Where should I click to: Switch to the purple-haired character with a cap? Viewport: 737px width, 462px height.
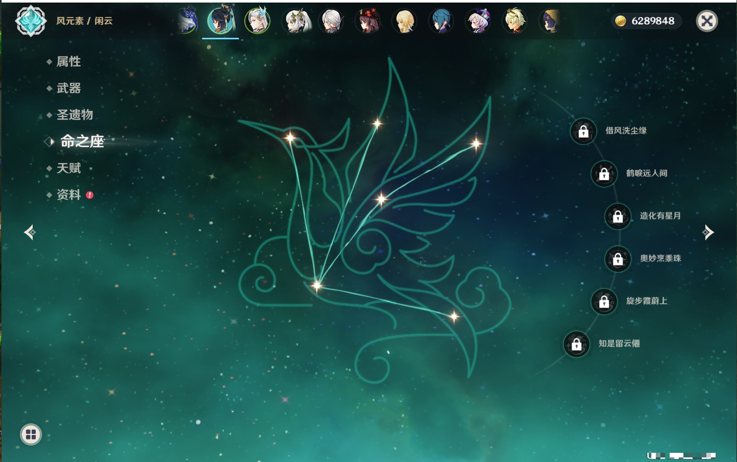pyautogui.click(x=478, y=21)
